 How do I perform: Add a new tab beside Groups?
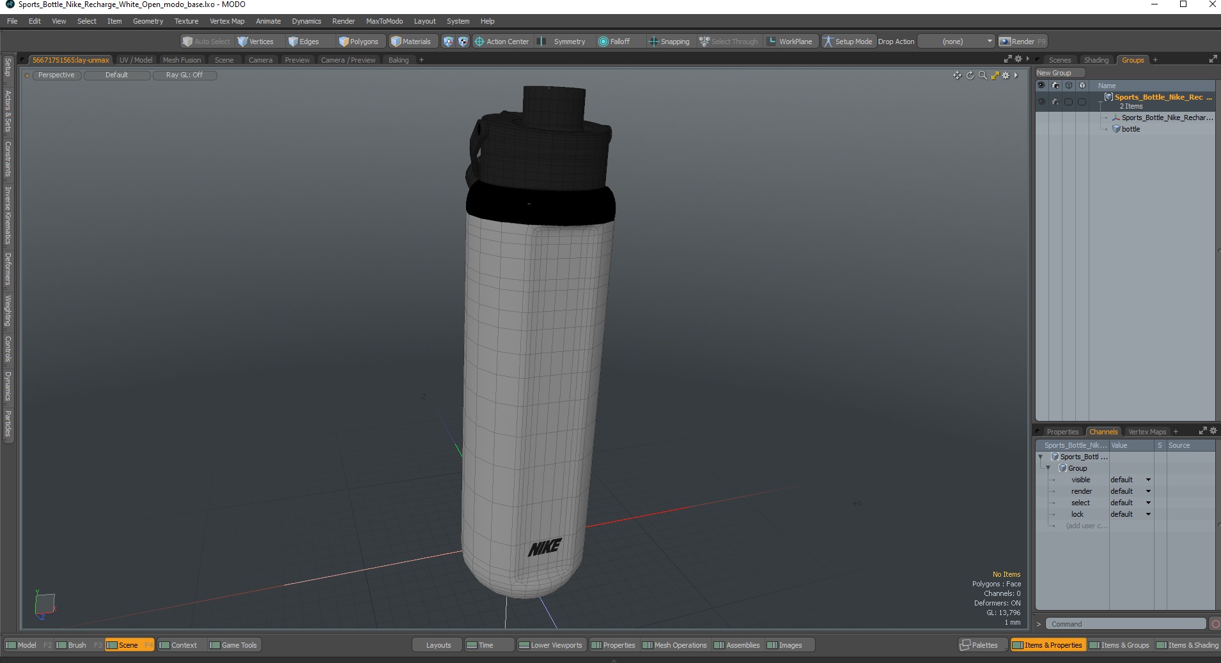tap(1155, 60)
